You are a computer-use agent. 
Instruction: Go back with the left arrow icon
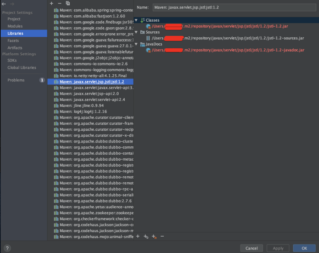coord(4,4)
